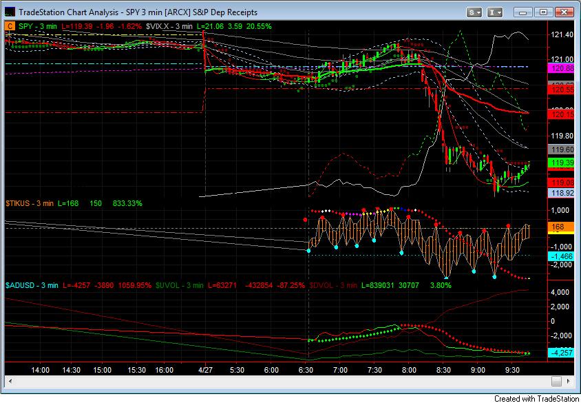Click the red 119.08 price marker
The image size is (581, 403).
[562, 182]
